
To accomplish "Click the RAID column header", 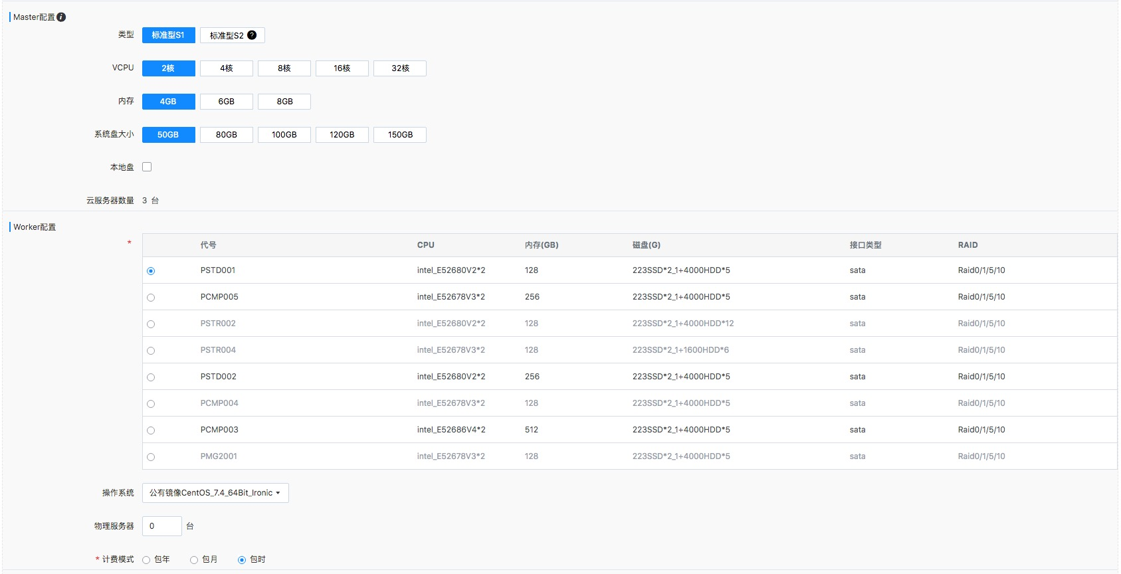I will pyautogui.click(x=968, y=245).
